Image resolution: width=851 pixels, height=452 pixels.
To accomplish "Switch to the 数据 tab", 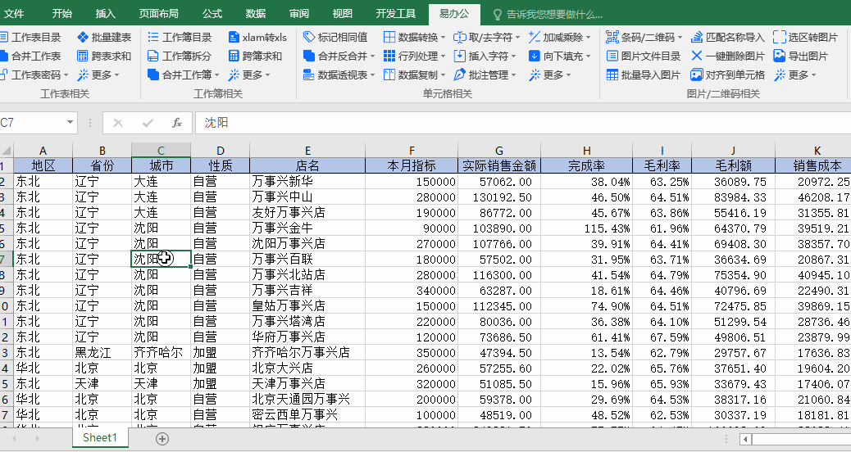I will (x=256, y=14).
